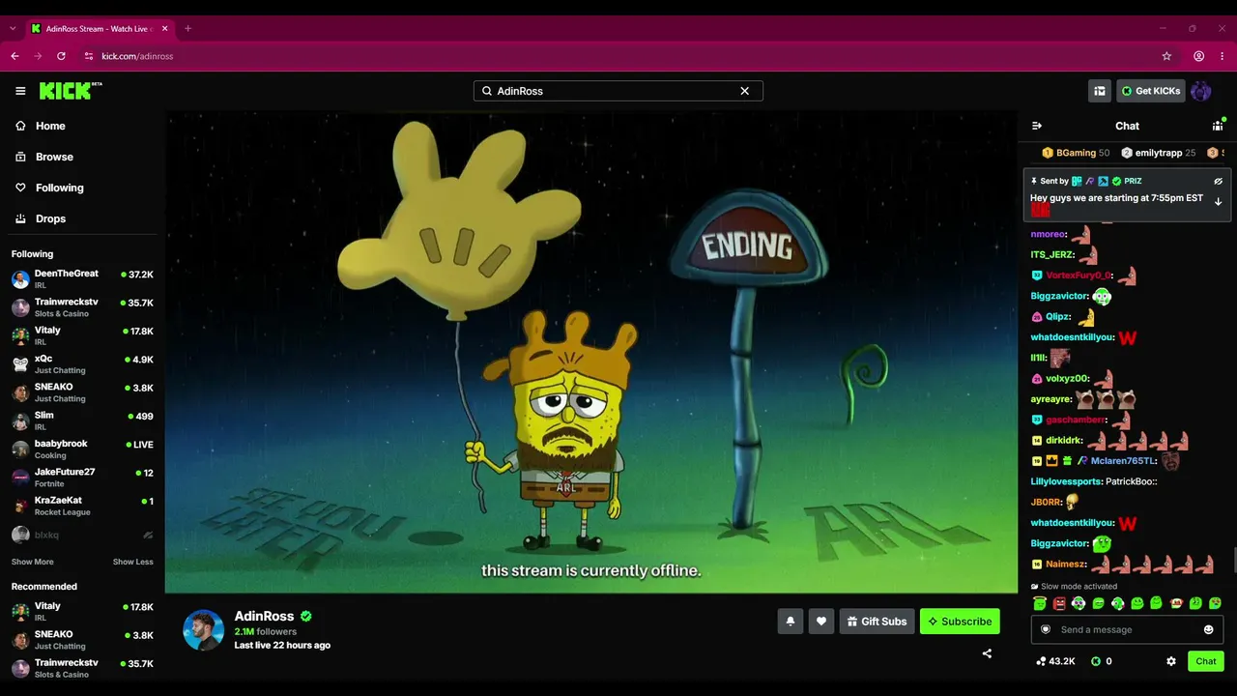The width and height of the screenshot is (1237, 696).
Task: Click the chat identity shield icon
Action: coord(1045,629)
